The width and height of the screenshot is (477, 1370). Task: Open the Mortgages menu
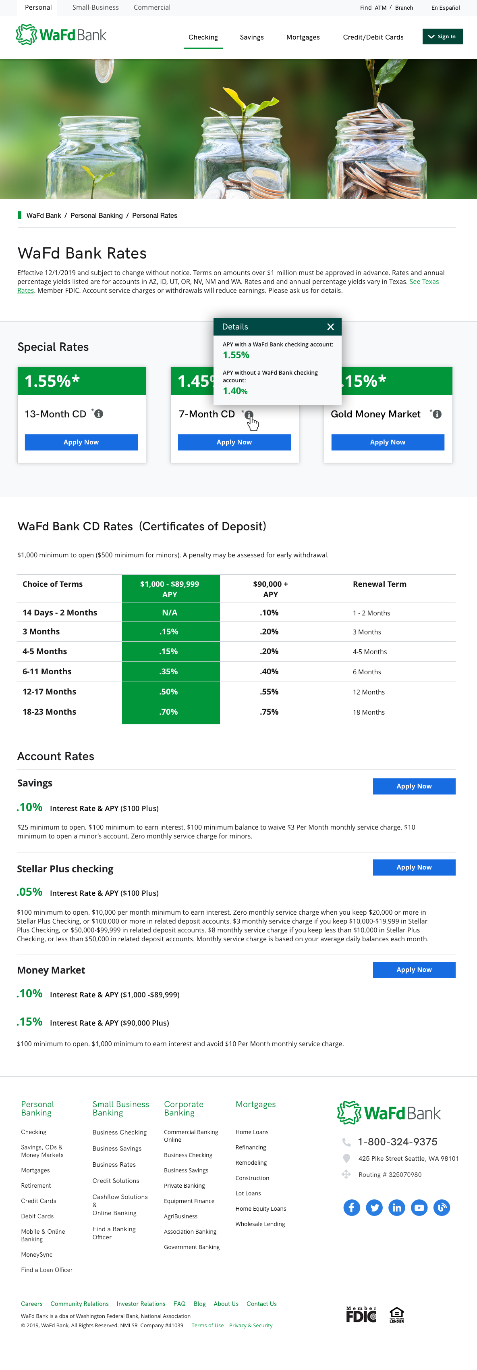303,37
